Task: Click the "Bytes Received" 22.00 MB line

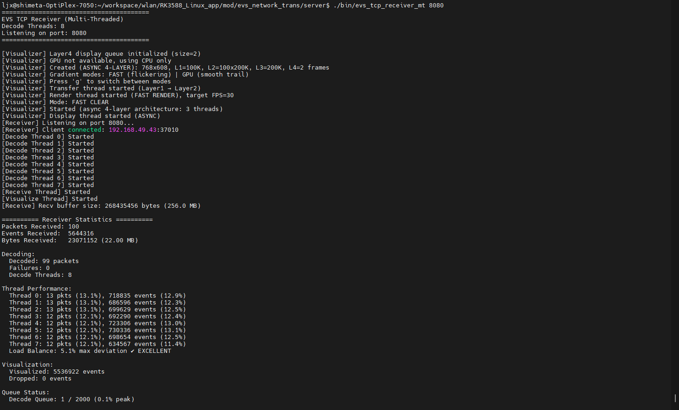Action: 70,240
